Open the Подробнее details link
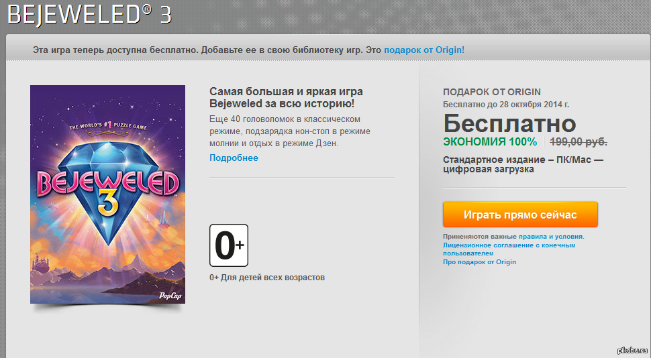Image resolution: width=651 pixels, height=358 pixels. click(x=234, y=158)
